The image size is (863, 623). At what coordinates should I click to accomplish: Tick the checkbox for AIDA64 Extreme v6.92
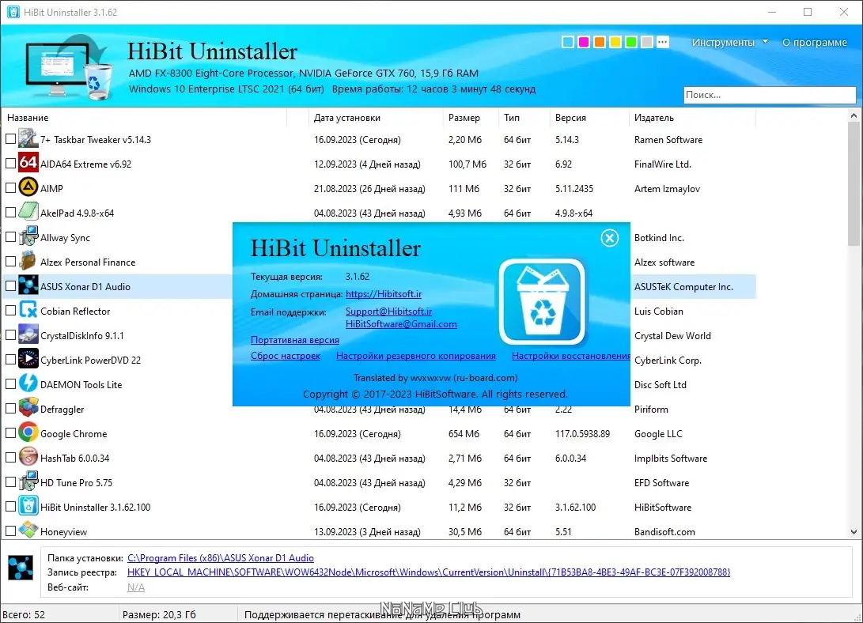[10, 164]
